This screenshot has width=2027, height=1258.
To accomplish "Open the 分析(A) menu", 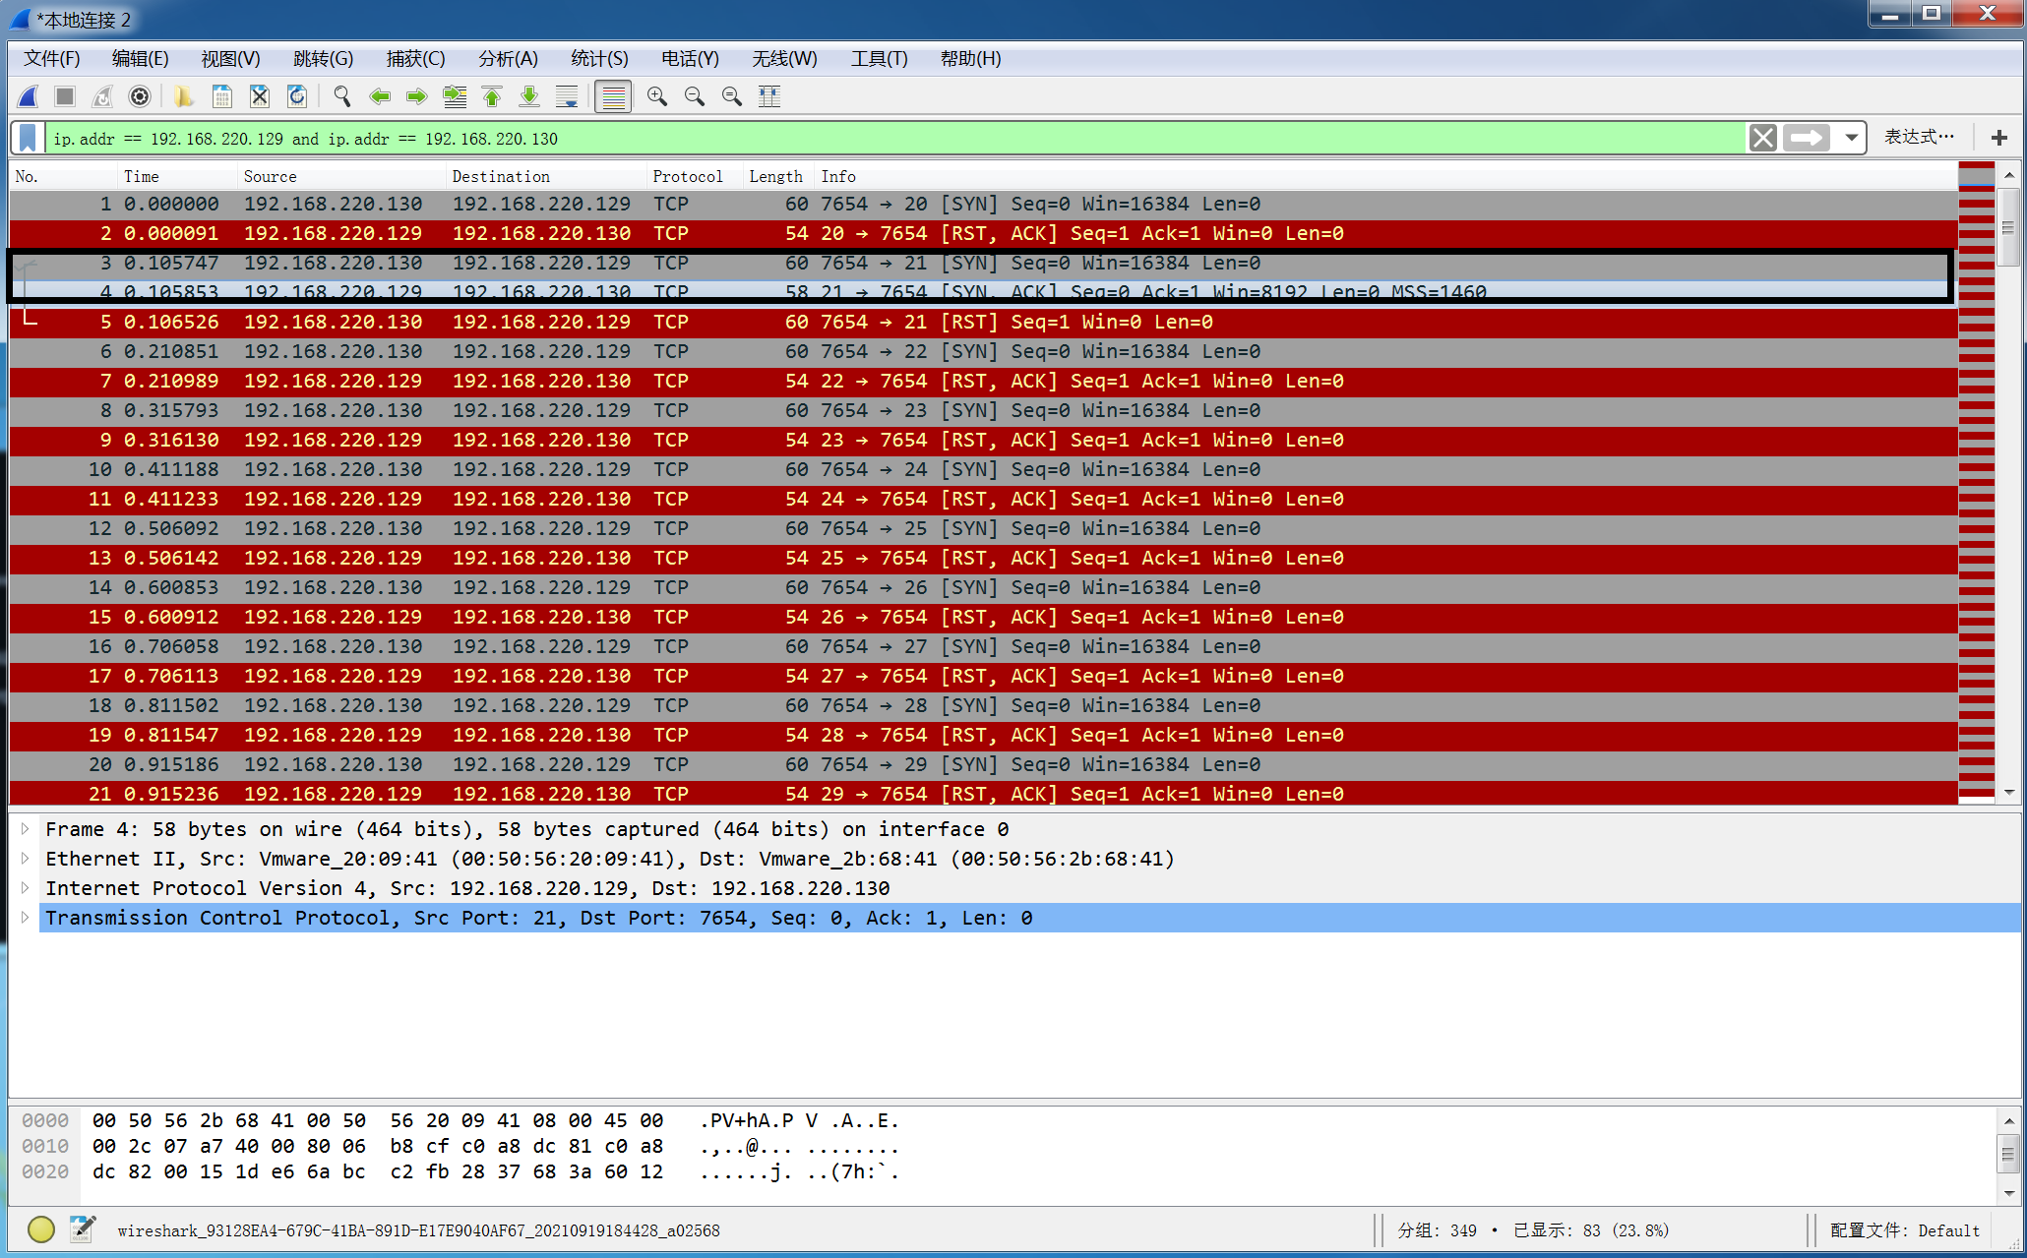I will pyautogui.click(x=508, y=59).
